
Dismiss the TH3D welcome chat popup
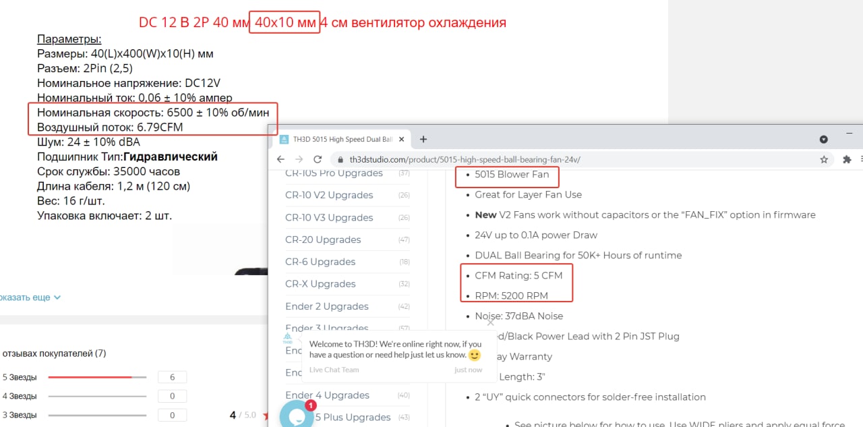point(491,322)
